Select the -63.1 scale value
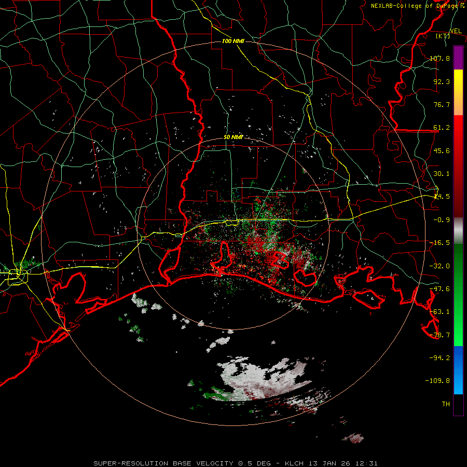The image size is (467, 467). tap(439, 311)
